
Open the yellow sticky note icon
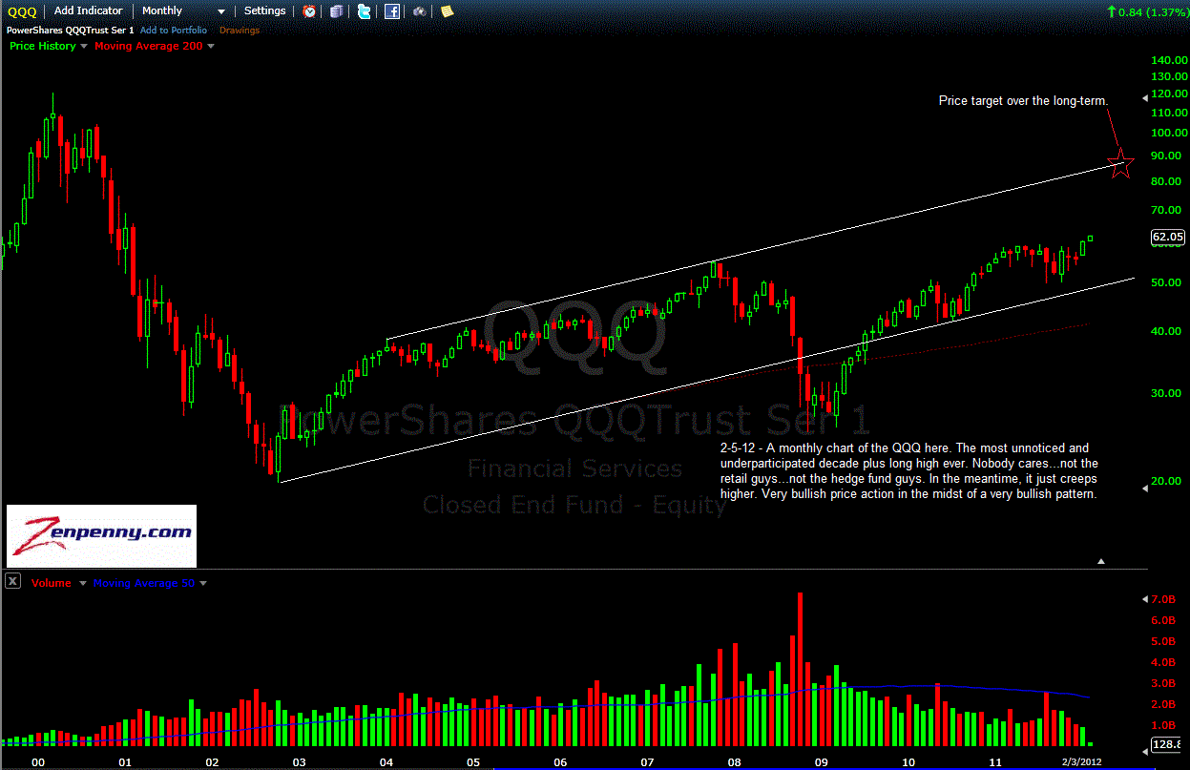tap(447, 11)
